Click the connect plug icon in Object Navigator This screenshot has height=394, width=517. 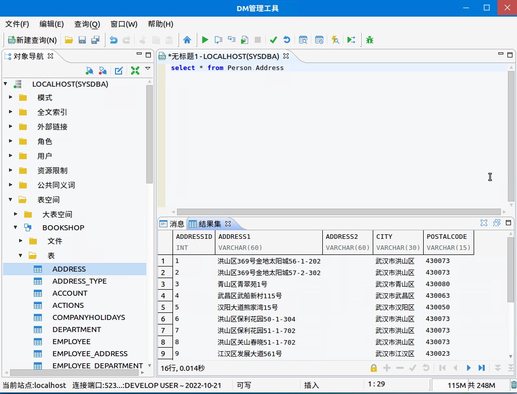point(89,71)
